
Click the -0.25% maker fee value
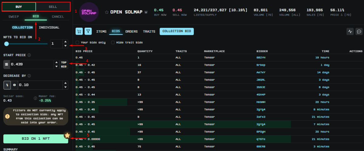pos(45,100)
